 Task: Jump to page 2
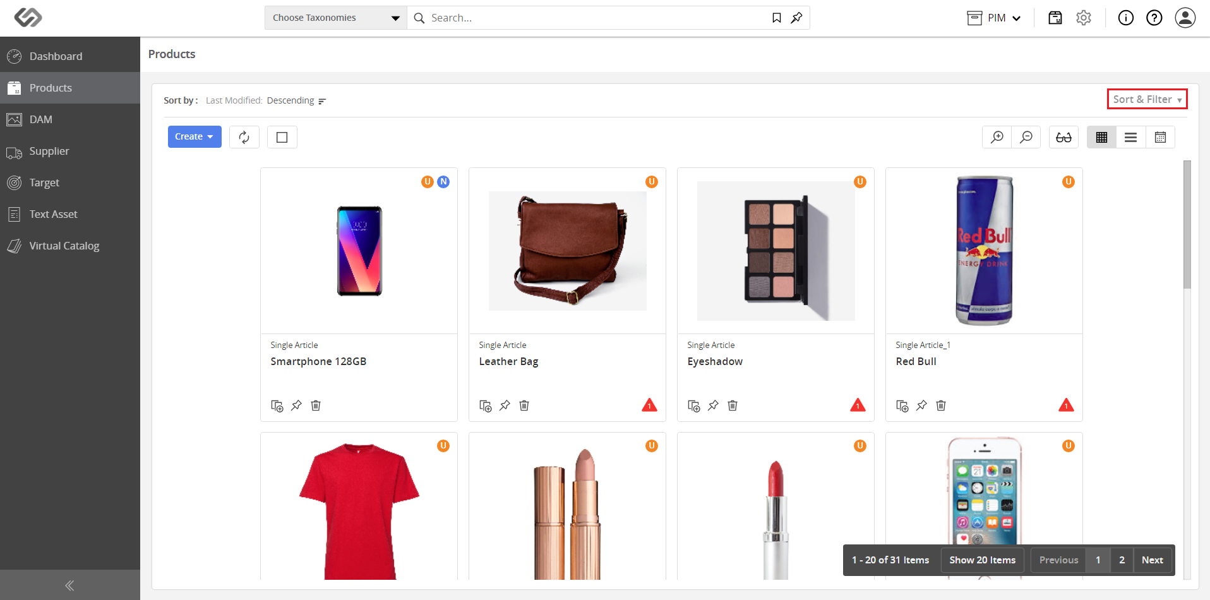1122,560
